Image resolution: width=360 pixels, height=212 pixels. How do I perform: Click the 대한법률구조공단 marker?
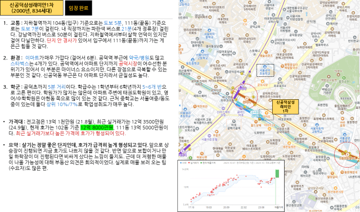pyautogui.click(x=285, y=10)
